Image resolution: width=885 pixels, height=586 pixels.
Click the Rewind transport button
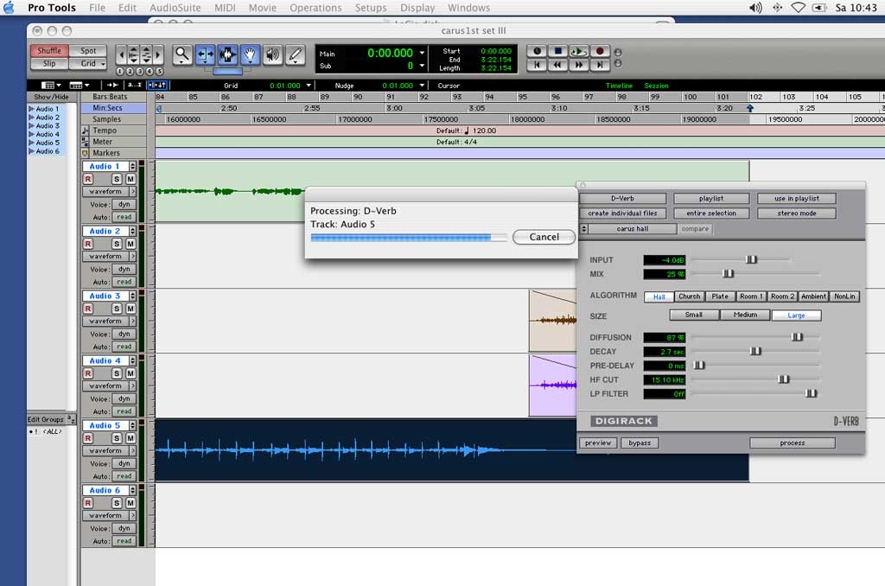(557, 65)
